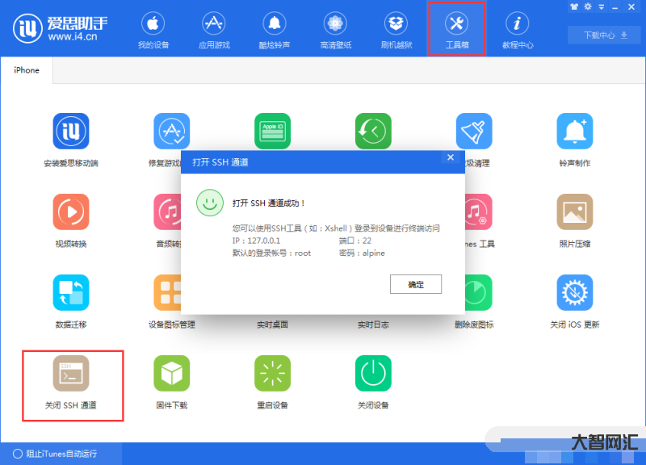
Task: Open 固件下载 firmware download tool
Action: click(x=172, y=382)
